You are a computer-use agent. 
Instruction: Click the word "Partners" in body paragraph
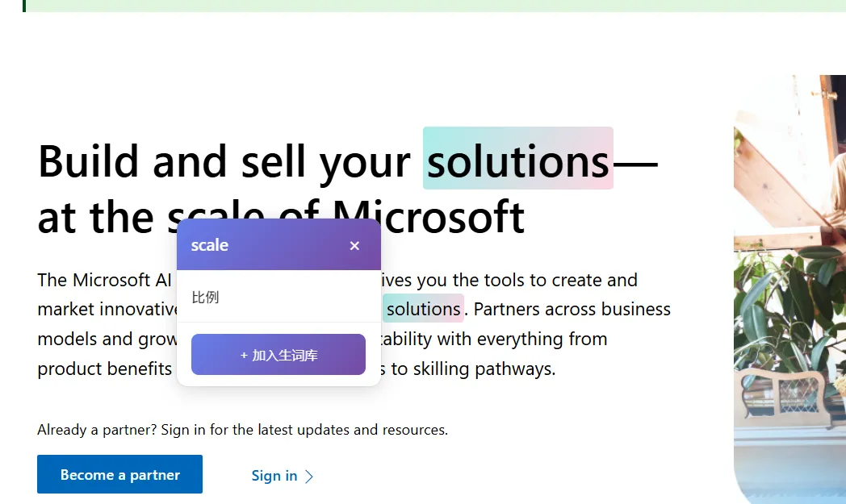[x=507, y=310]
